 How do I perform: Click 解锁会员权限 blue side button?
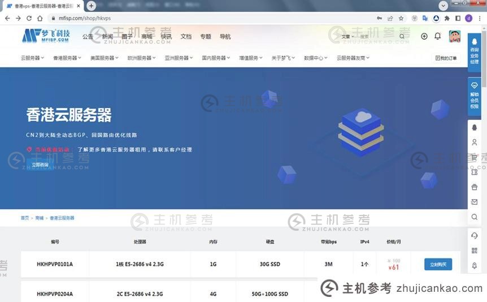[x=474, y=96]
